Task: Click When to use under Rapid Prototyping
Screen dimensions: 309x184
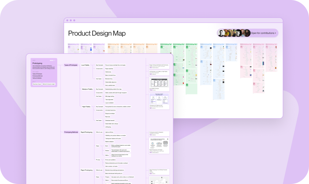Action: tap(99, 132)
